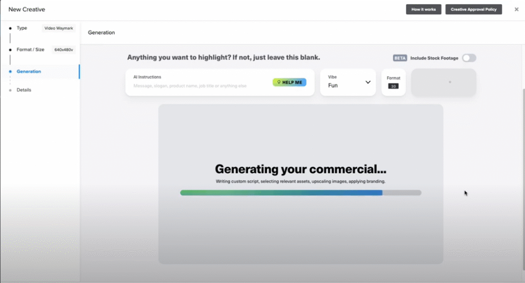Click the lightbulb icon in Help Me
The image size is (525, 283).
click(x=278, y=82)
